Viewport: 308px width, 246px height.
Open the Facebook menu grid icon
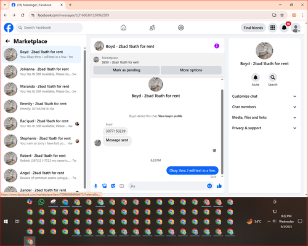(x=272, y=28)
